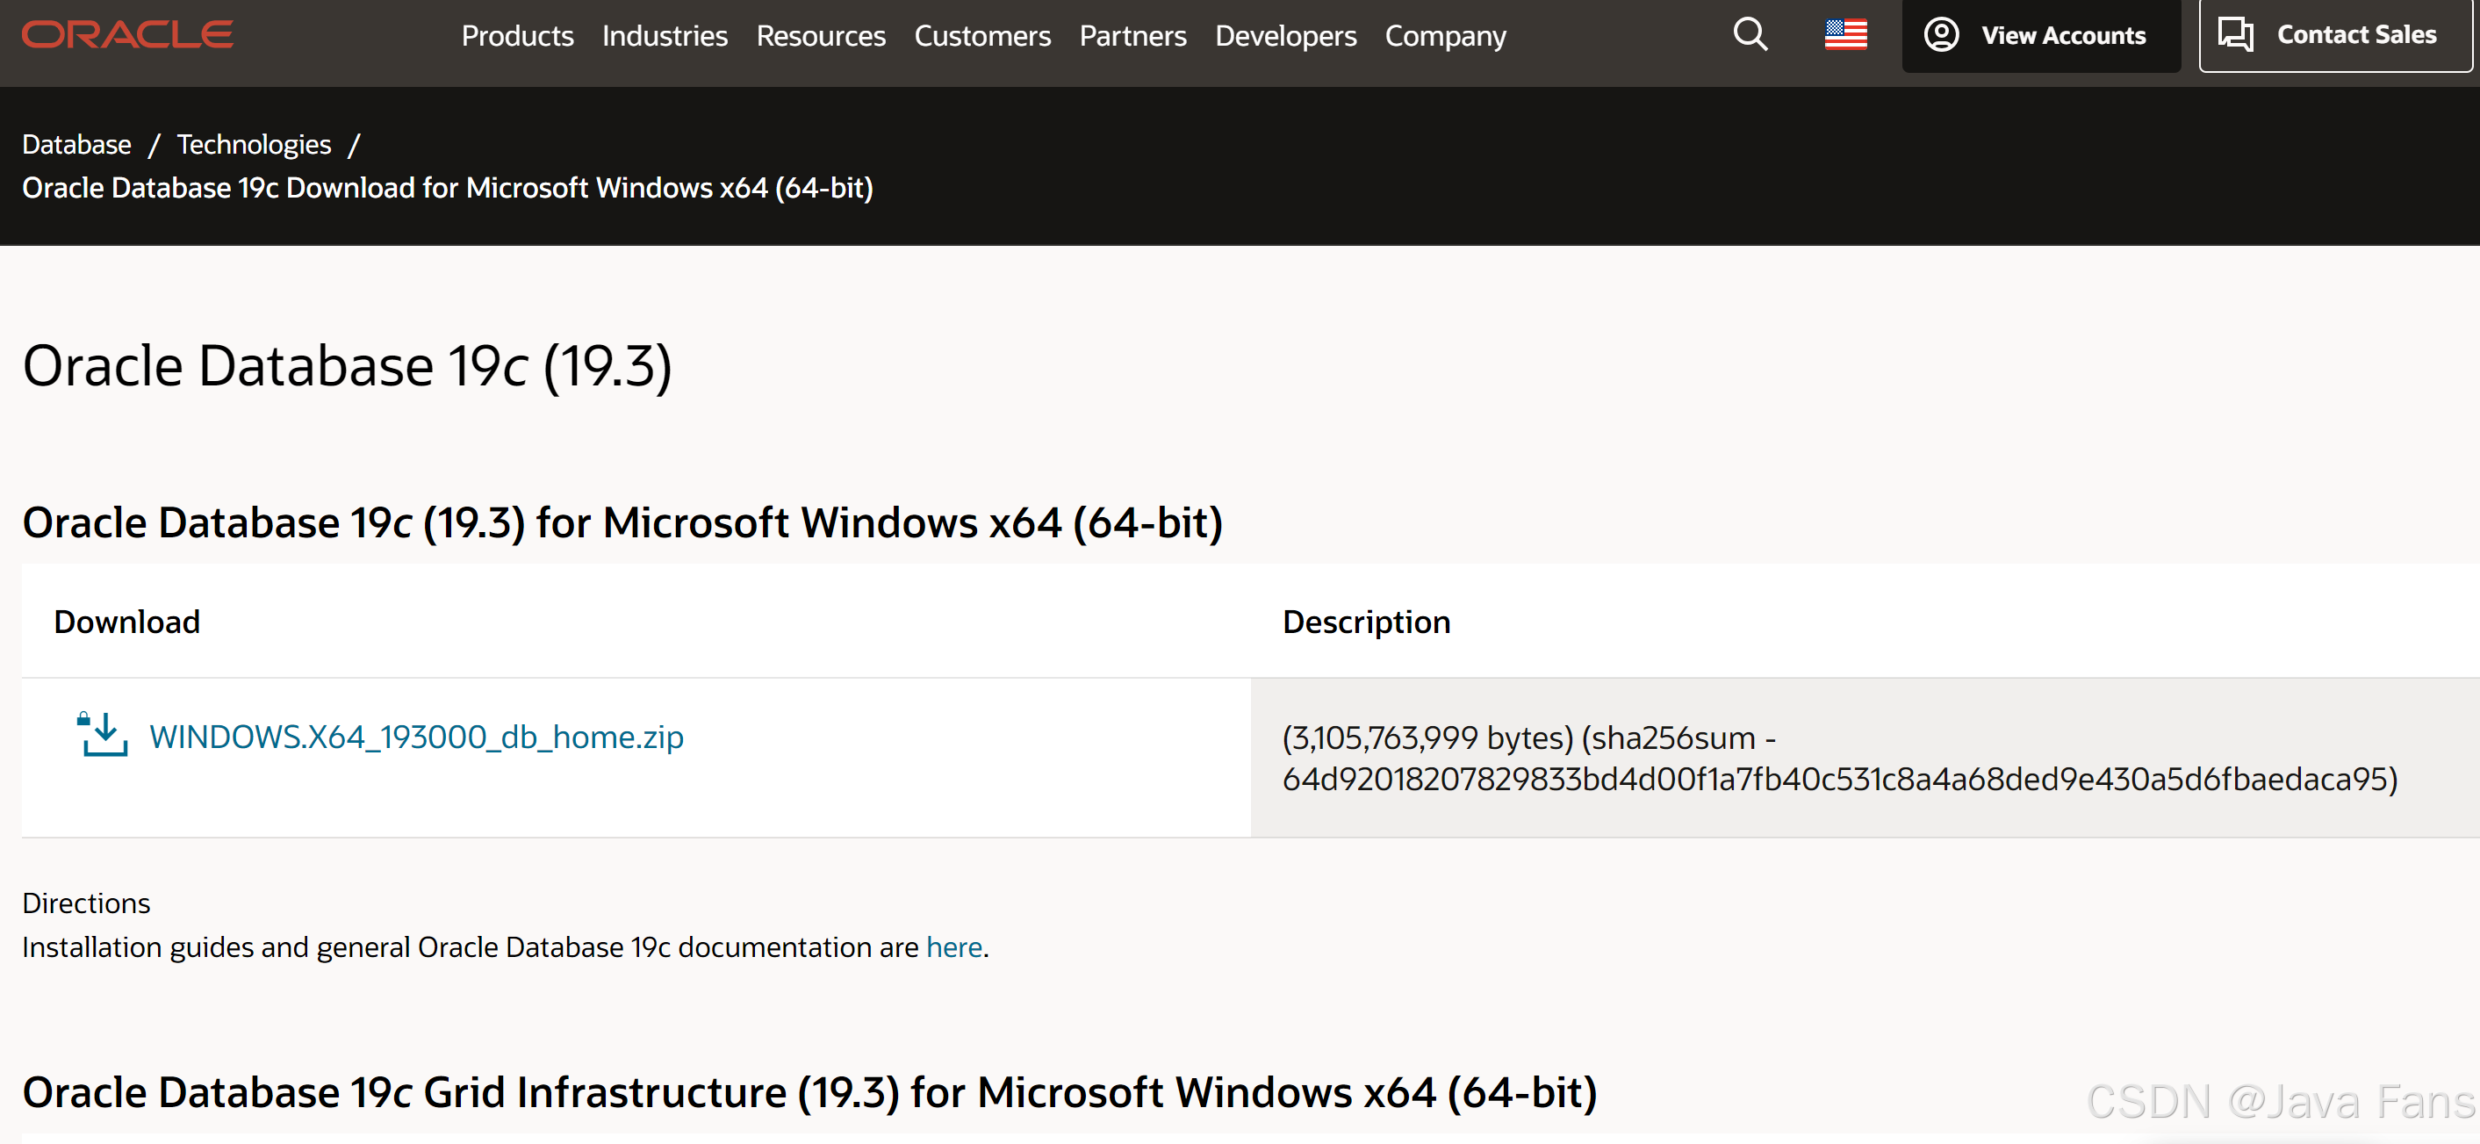The width and height of the screenshot is (2480, 1144).
Task: Open the 'here' documentation link
Action: click(953, 946)
